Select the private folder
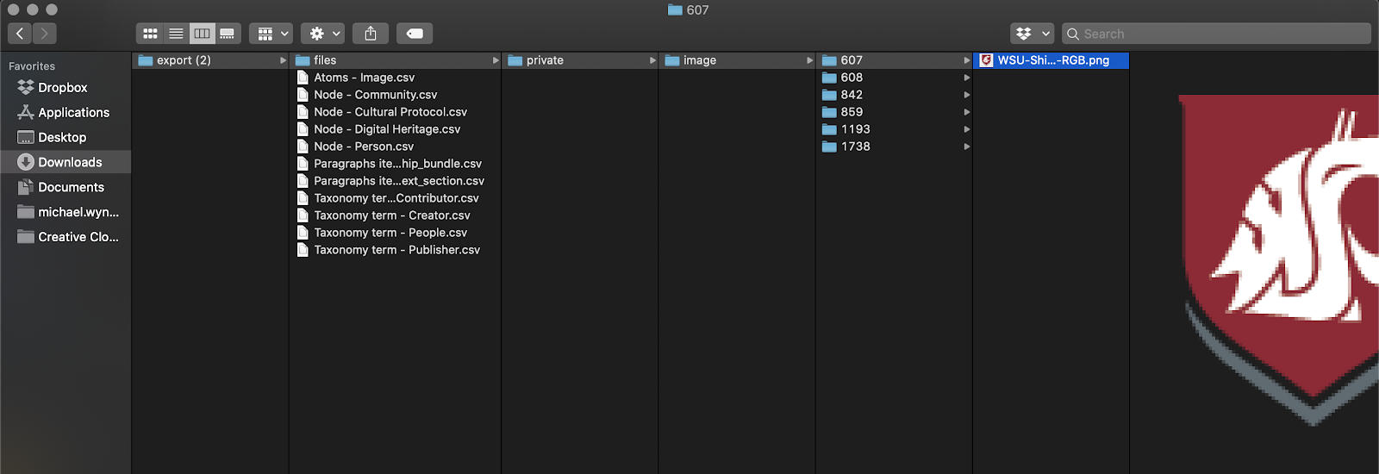The image size is (1379, 474). pos(580,60)
